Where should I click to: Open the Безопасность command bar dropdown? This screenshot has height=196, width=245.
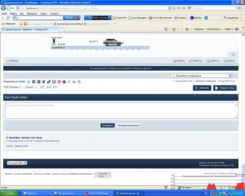(215, 29)
